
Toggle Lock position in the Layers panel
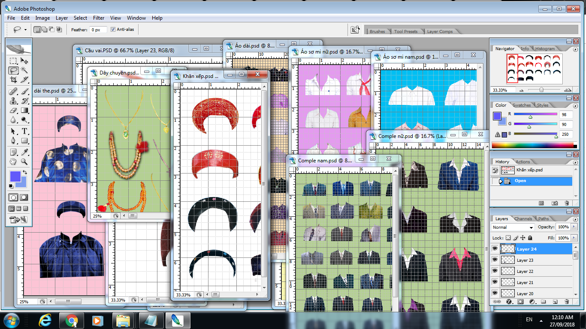pyautogui.click(x=523, y=238)
